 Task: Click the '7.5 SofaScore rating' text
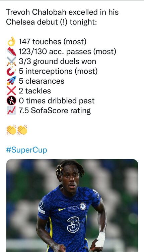pyautogui.click(x=55, y=111)
